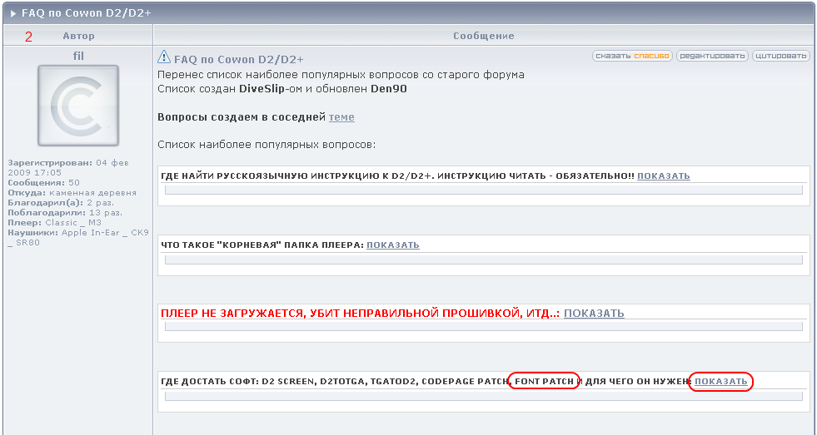Click the 'редактировать' button
Image resolution: width=817 pixels, height=435 pixels.
click(x=712, y=56)
